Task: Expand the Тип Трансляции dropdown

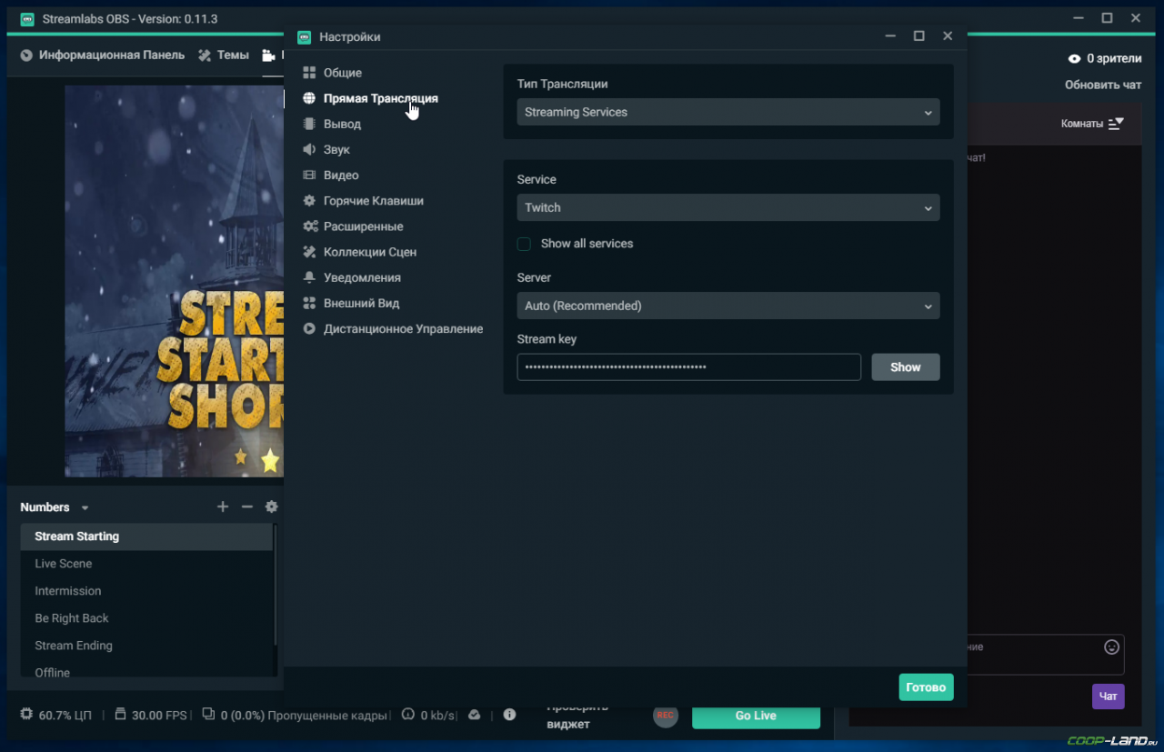Action: coord(728,112)
